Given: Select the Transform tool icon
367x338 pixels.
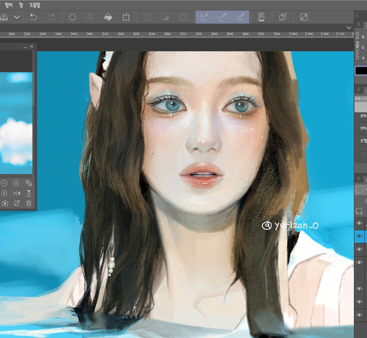Looking at the screenshot, I should coord(127,17).
